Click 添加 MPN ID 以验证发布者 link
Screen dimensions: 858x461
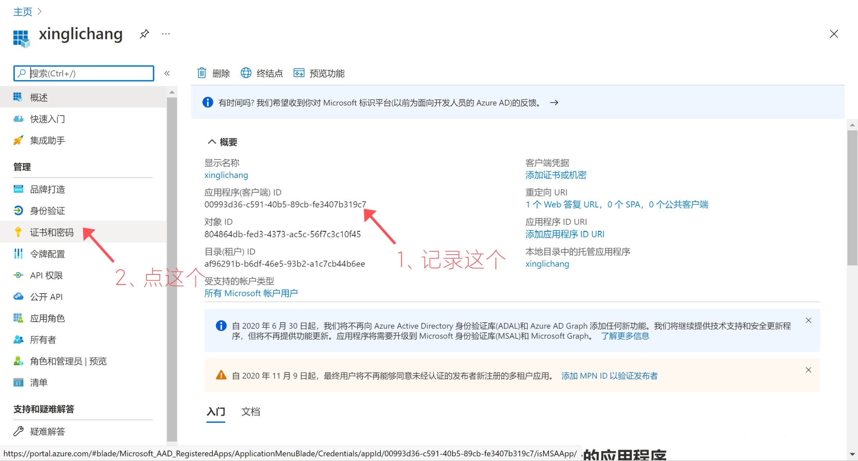610,376
